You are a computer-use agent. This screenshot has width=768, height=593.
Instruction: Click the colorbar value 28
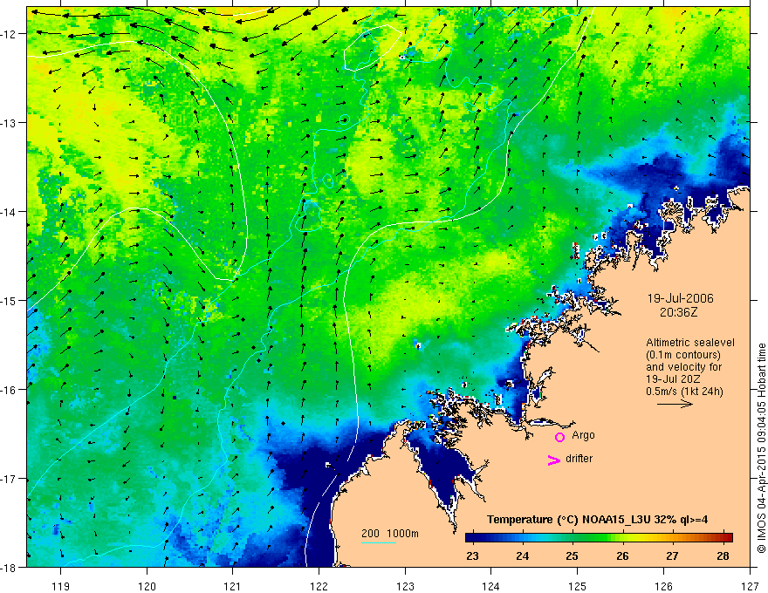pyautogui.click(x=723, y=556)
